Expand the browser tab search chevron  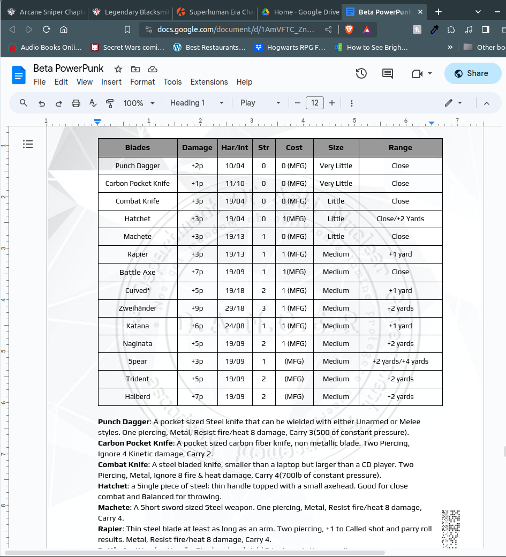click(x=478, y=12)
